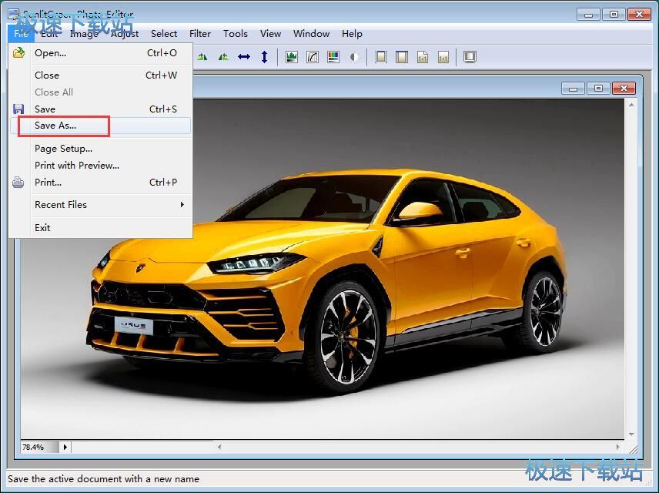Maximize the inner image document window
Screen dimensions: 659x493
point(598,89)
